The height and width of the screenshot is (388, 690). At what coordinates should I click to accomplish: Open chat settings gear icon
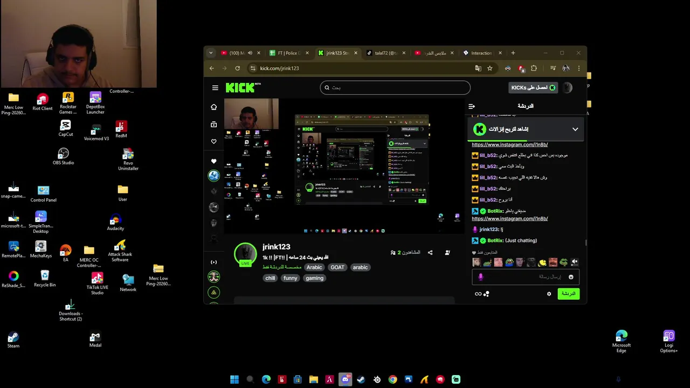549,294
